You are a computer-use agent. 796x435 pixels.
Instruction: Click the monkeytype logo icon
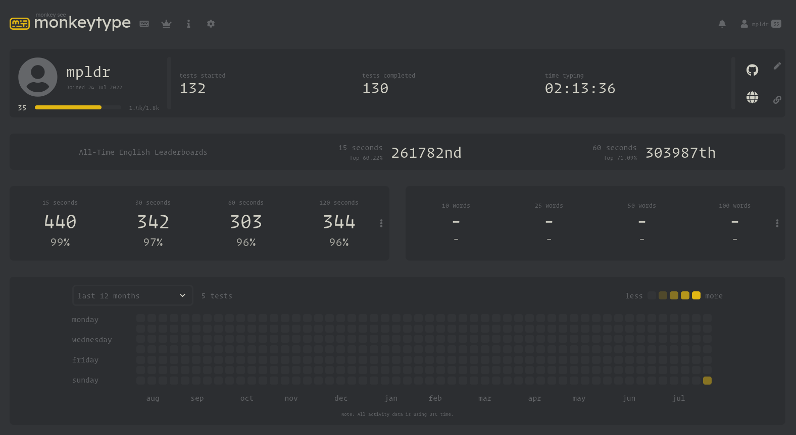pyautogui.click(x=20, y=24)
